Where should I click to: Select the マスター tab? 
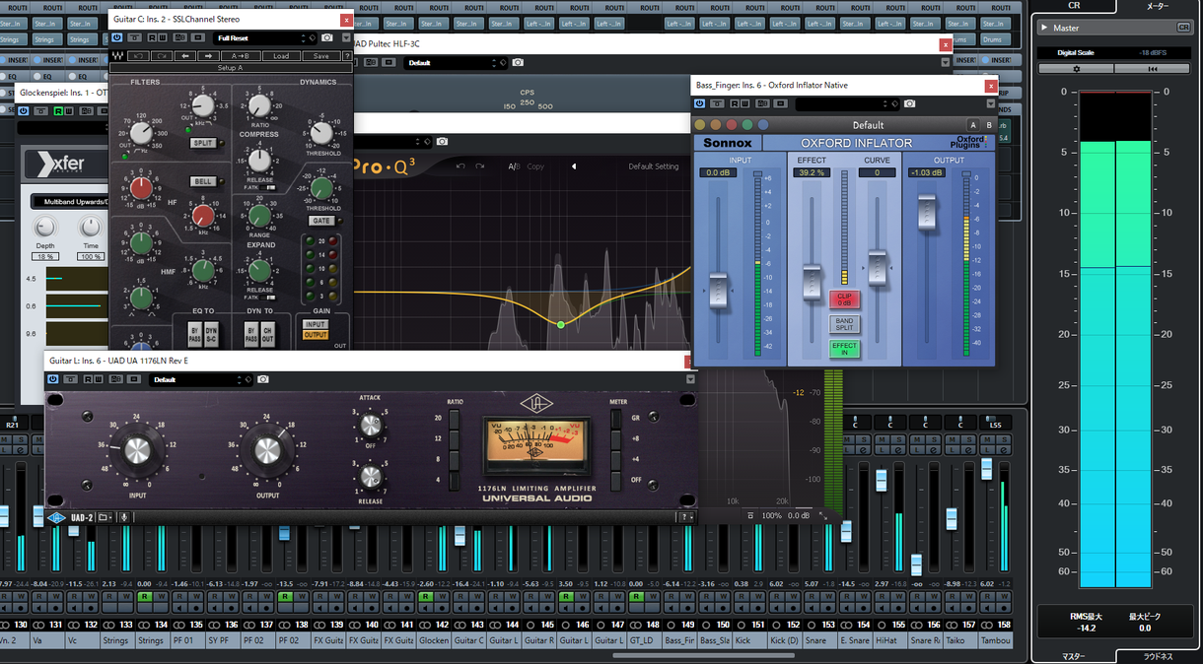[1074, 656]
